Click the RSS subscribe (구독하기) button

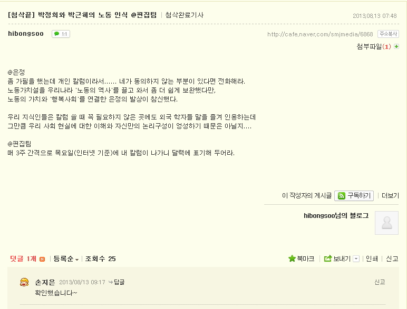click(354, 196)
